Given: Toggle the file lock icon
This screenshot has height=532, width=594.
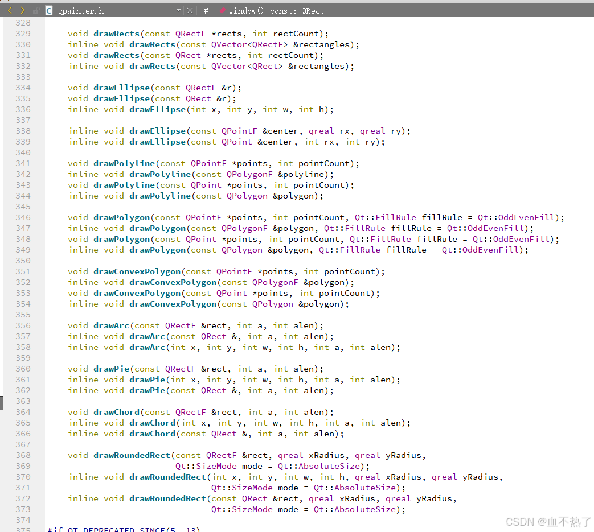Looking at the screenshot, I should [x=36, y=11].
